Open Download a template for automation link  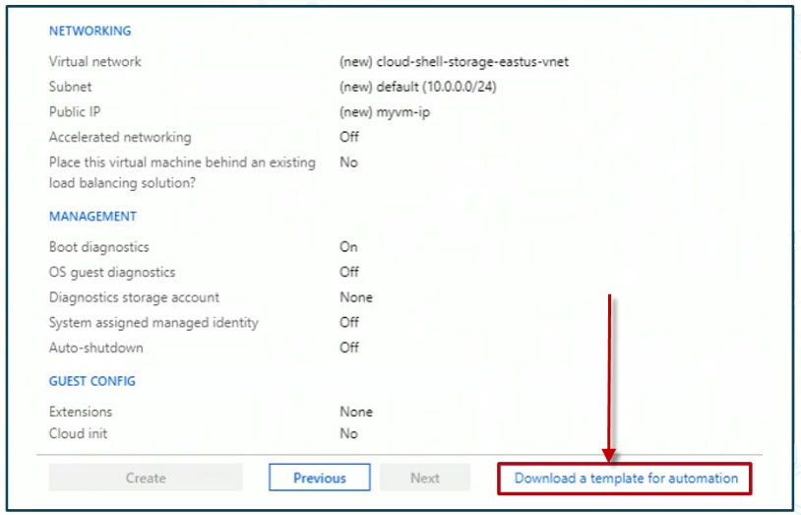pyautogui.click(x=626, y=479)
